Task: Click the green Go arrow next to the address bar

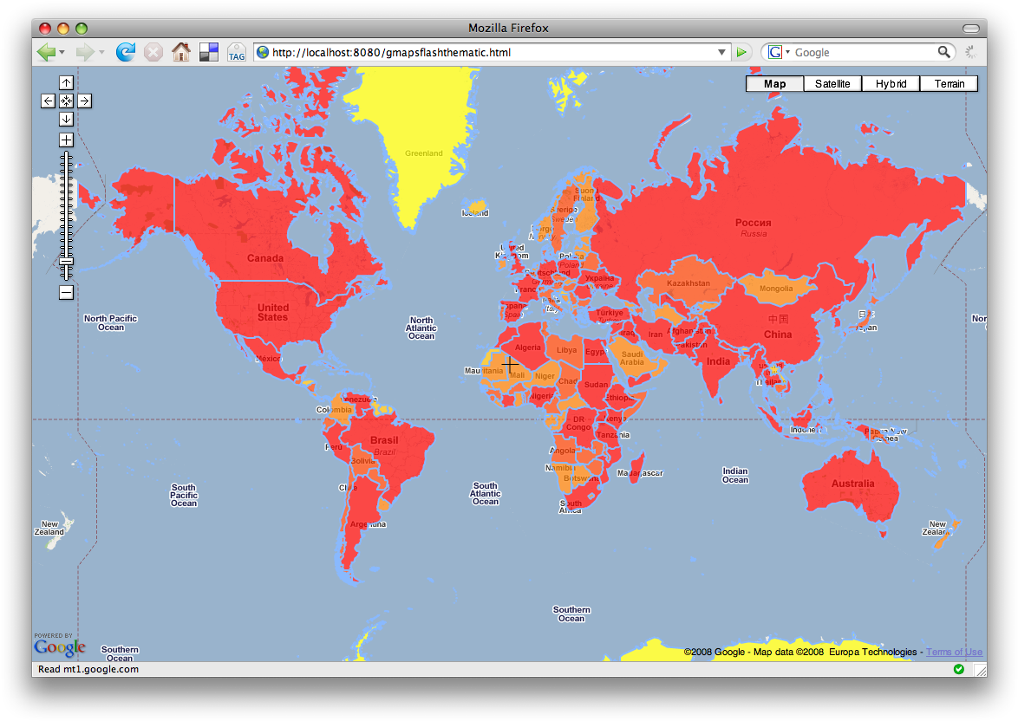Action: click(x=741, y=52)
